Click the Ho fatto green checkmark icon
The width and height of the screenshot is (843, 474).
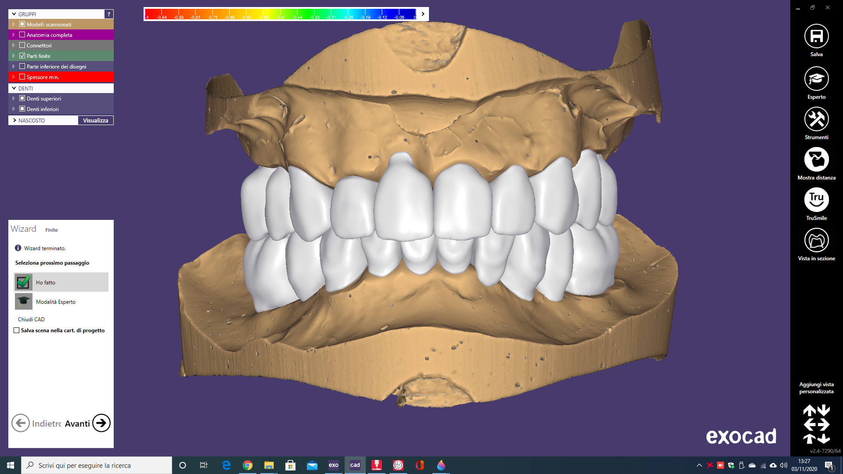tap(23, 282)
